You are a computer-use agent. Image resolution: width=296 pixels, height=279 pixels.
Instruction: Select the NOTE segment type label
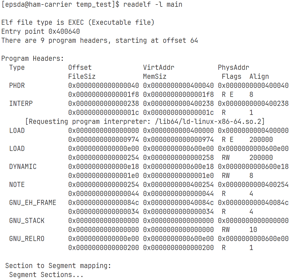[x=17, y=185]
